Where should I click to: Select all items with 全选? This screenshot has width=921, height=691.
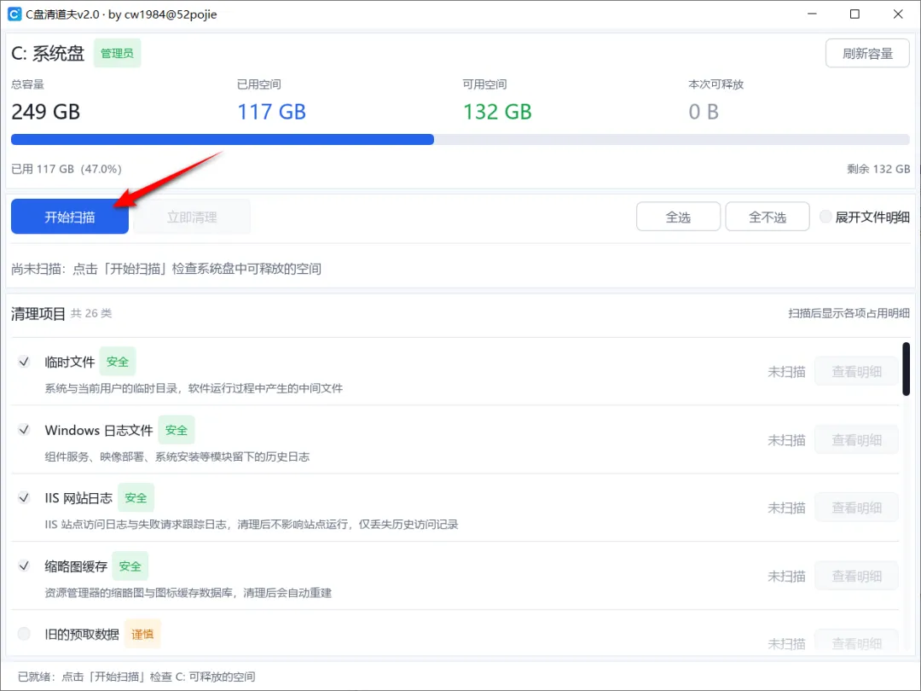coord(678,217)
